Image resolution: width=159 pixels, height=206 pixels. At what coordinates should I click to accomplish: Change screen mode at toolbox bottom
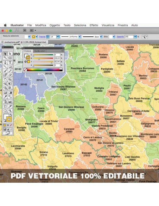pyautogui.click(x=8, y=133)
